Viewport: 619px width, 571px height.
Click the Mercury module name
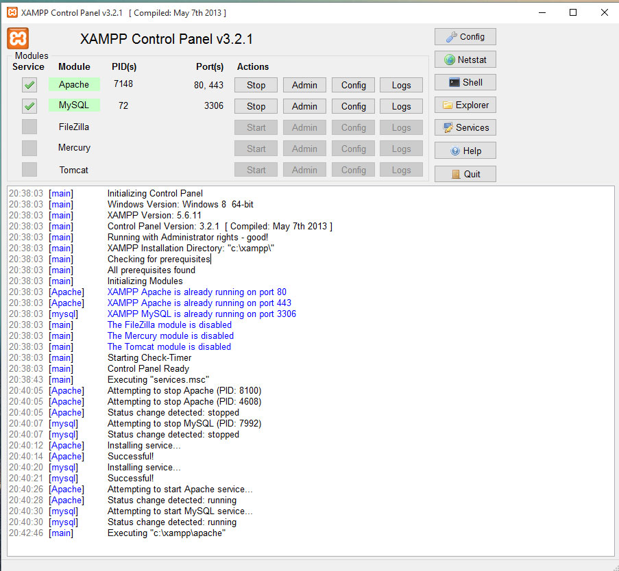(74, 147)
